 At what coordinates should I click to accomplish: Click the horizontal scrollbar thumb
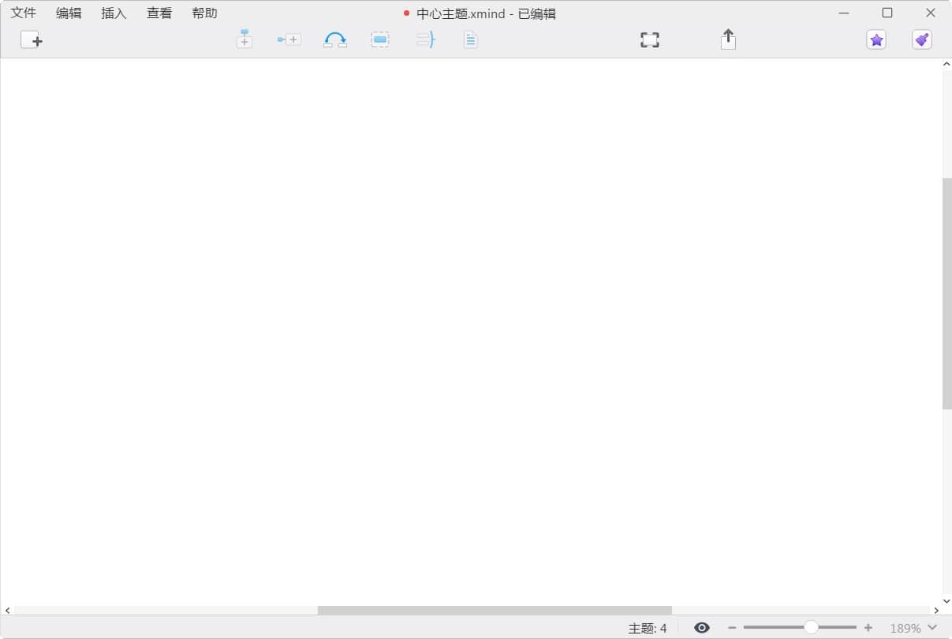tap(495, 610)
